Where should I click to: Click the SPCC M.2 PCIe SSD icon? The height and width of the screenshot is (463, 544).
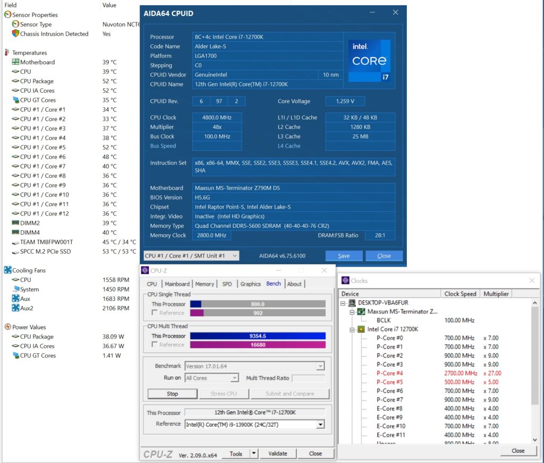tap(15, 252)
